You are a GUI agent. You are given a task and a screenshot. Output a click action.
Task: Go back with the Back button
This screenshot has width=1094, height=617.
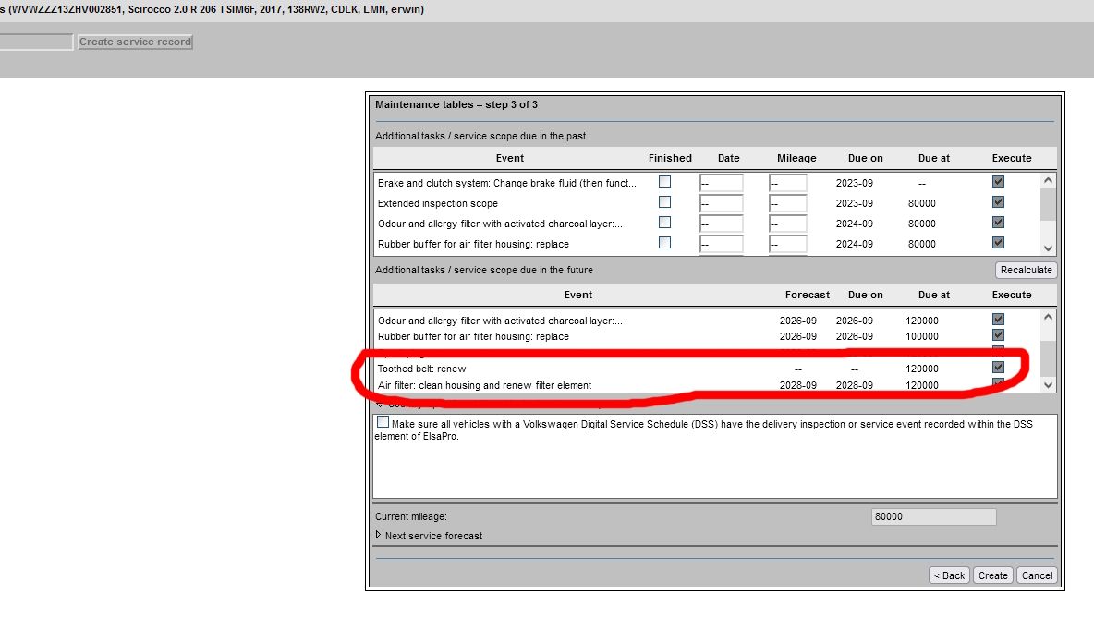949,575
